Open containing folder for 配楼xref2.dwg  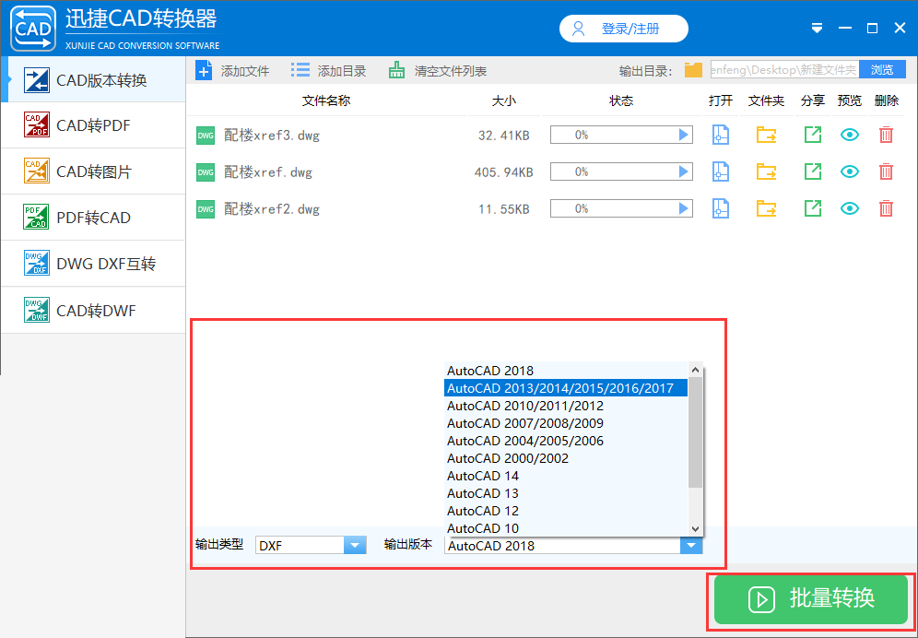(x=766, y=208)
